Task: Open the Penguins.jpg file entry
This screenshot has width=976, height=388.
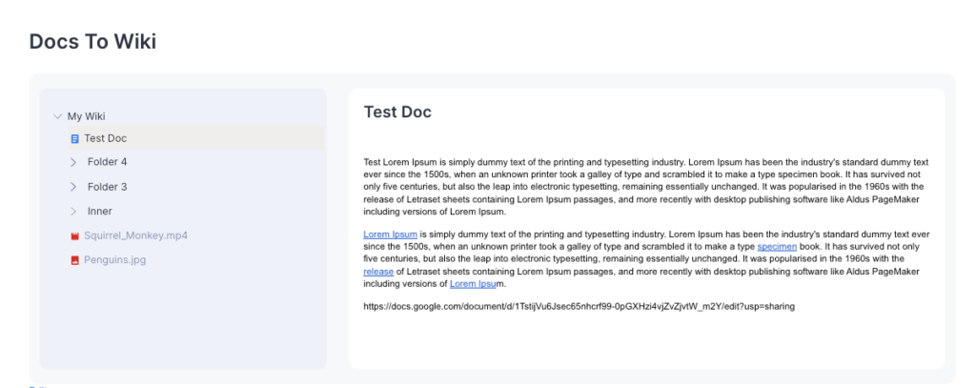Action: tap(114, 260)
